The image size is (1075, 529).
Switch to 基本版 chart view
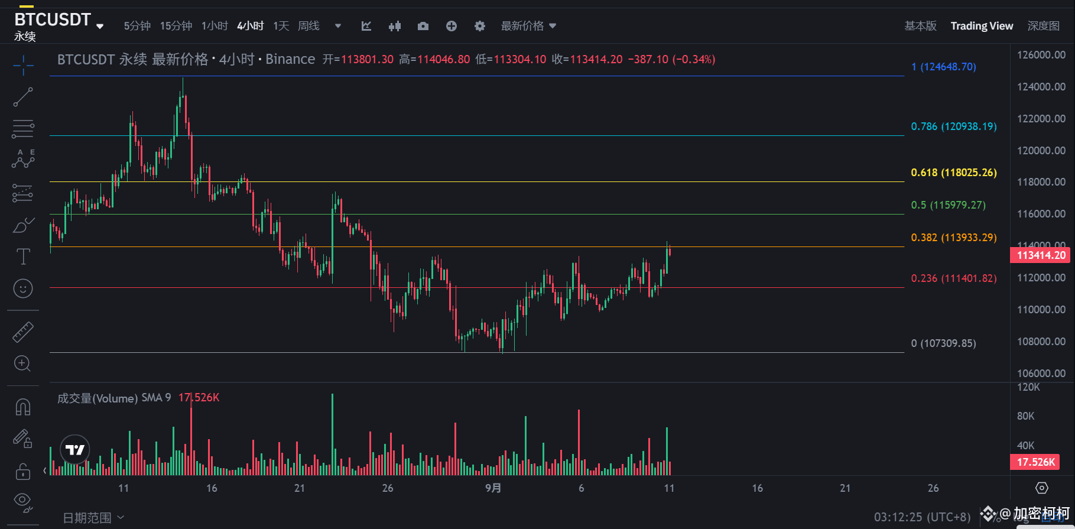point(920,26)
